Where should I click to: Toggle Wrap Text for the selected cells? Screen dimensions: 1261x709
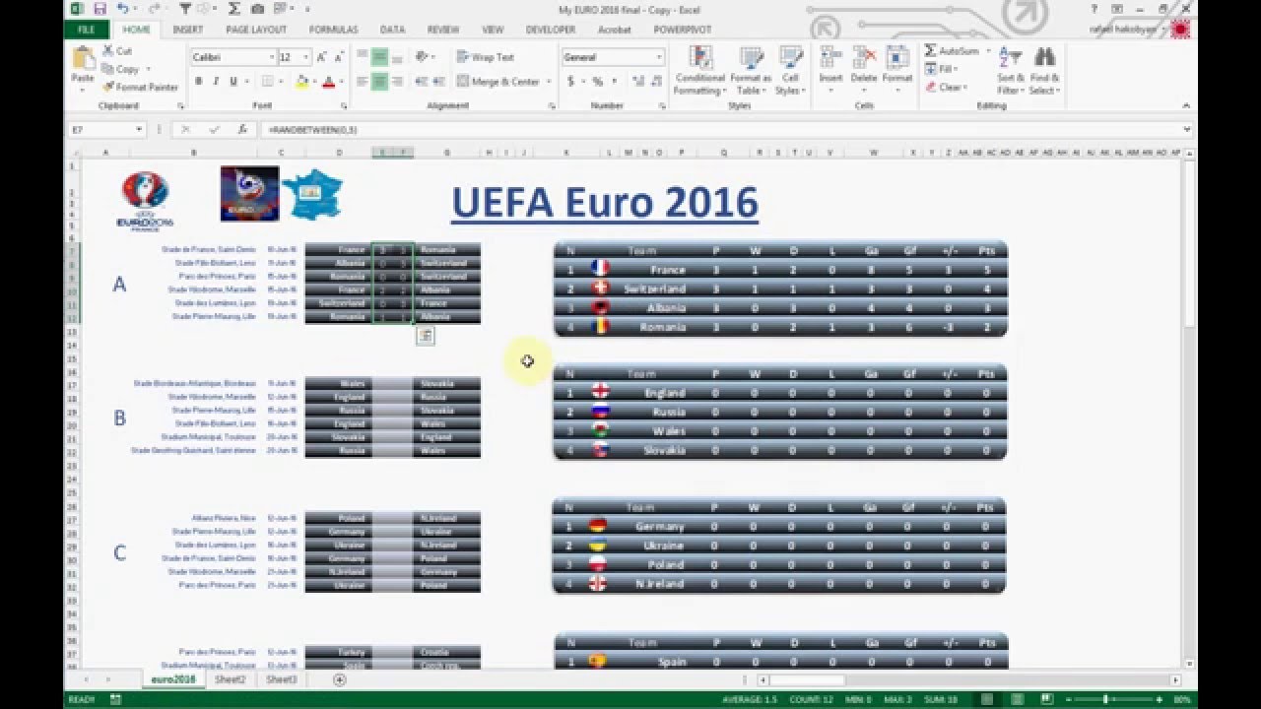coord(486,57)
